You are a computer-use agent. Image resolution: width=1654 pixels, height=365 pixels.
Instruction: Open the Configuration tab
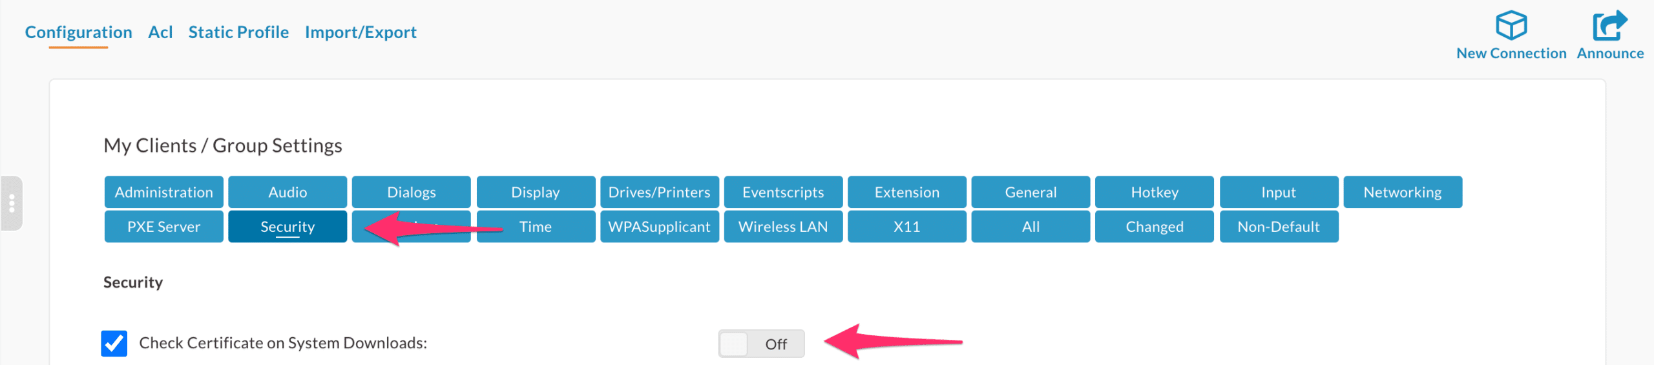tap(78, 32)
